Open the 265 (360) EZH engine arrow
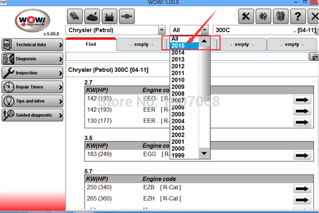Viewport: 319px width, 213px height. coord(302,200)
